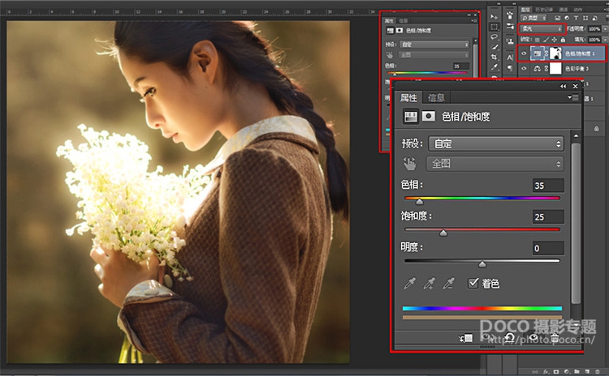Hide the 色相/饱和度 1 layer eye
Screen dimensions: 609x376
pyautogui.click(x=524, y=53)
